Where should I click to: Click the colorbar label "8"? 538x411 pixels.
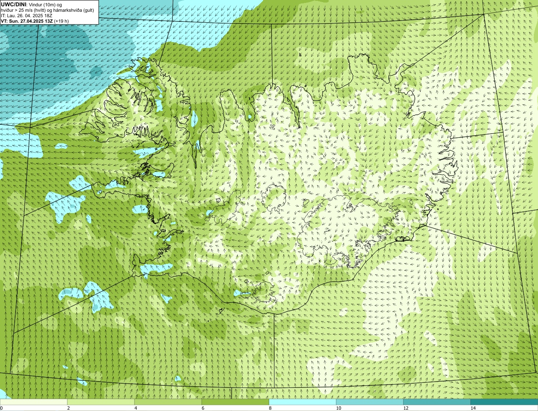[x=270, y=408]
